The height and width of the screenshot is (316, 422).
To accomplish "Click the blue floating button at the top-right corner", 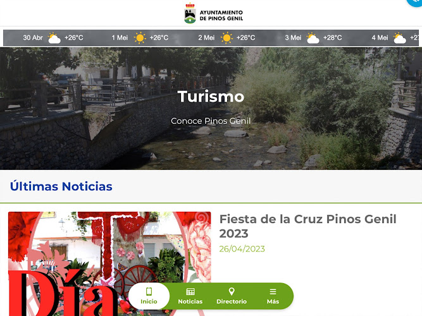I will pyautogui.click(x=416, y=2).
